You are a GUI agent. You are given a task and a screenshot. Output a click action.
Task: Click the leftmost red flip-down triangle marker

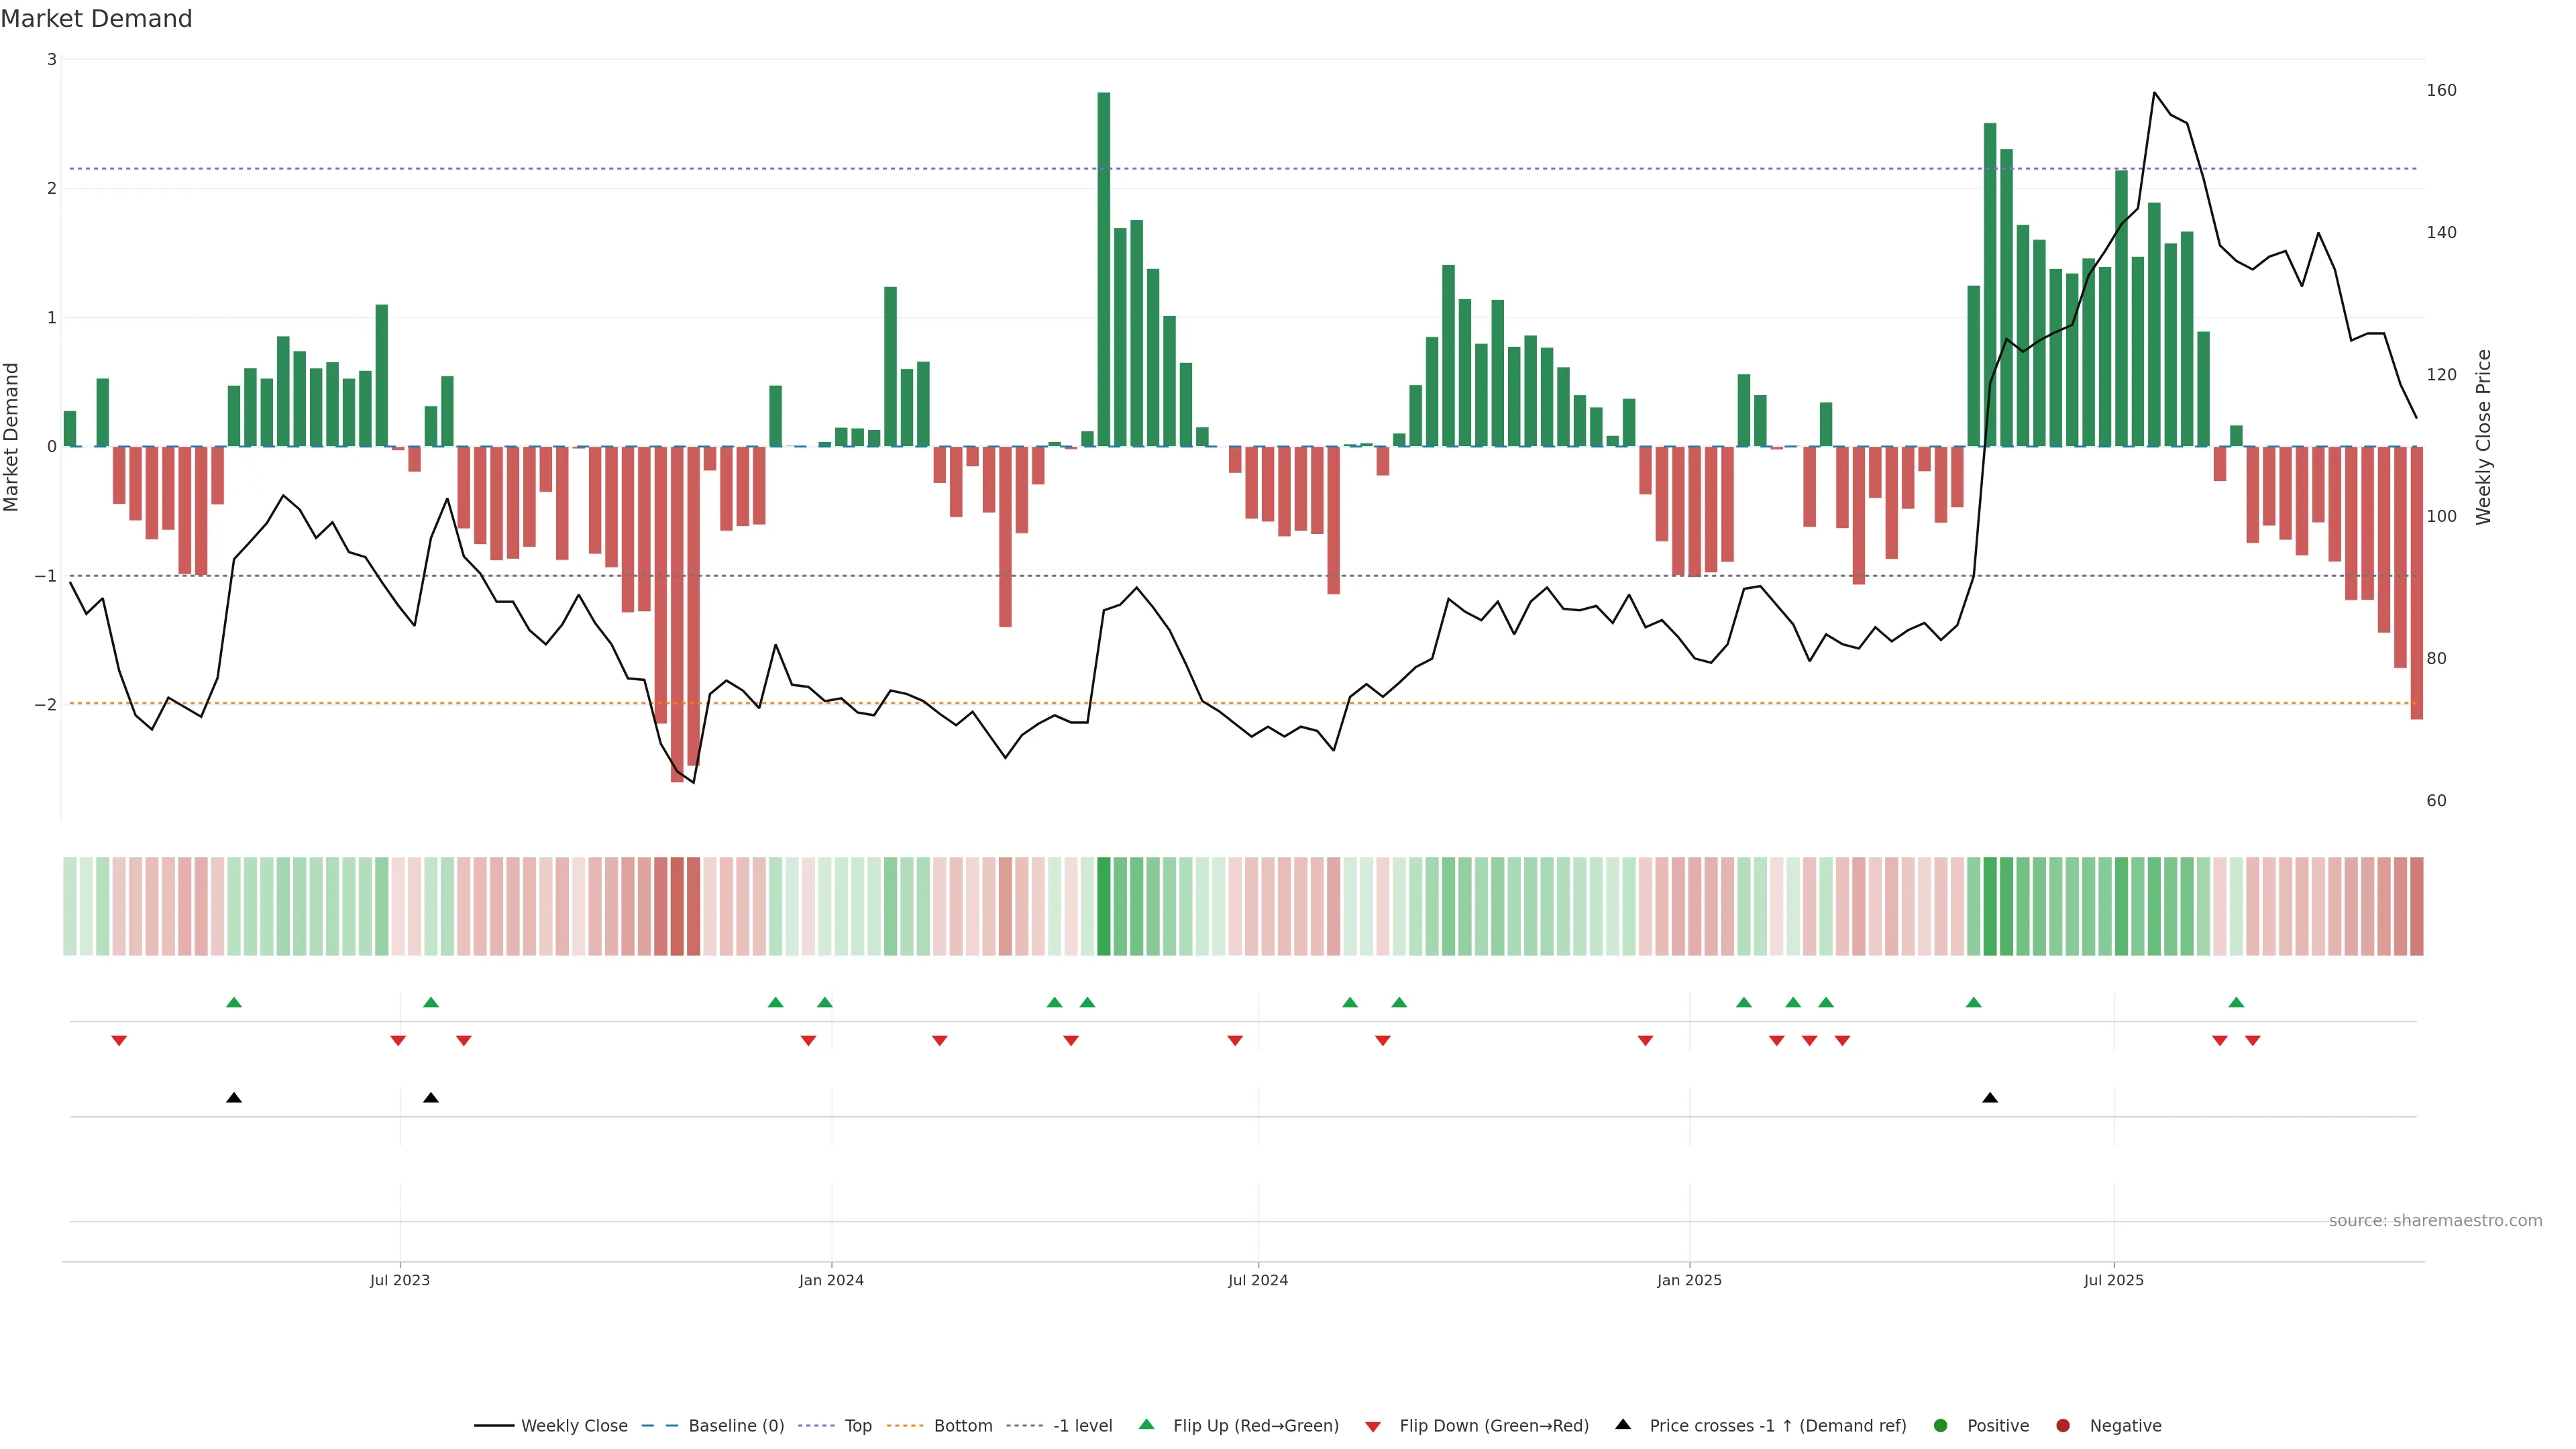[x=119, y=1041]
